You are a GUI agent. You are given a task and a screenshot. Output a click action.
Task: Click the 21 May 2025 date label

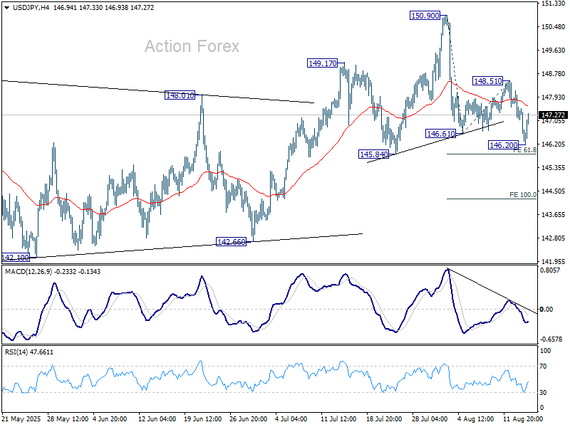[21, 419]
